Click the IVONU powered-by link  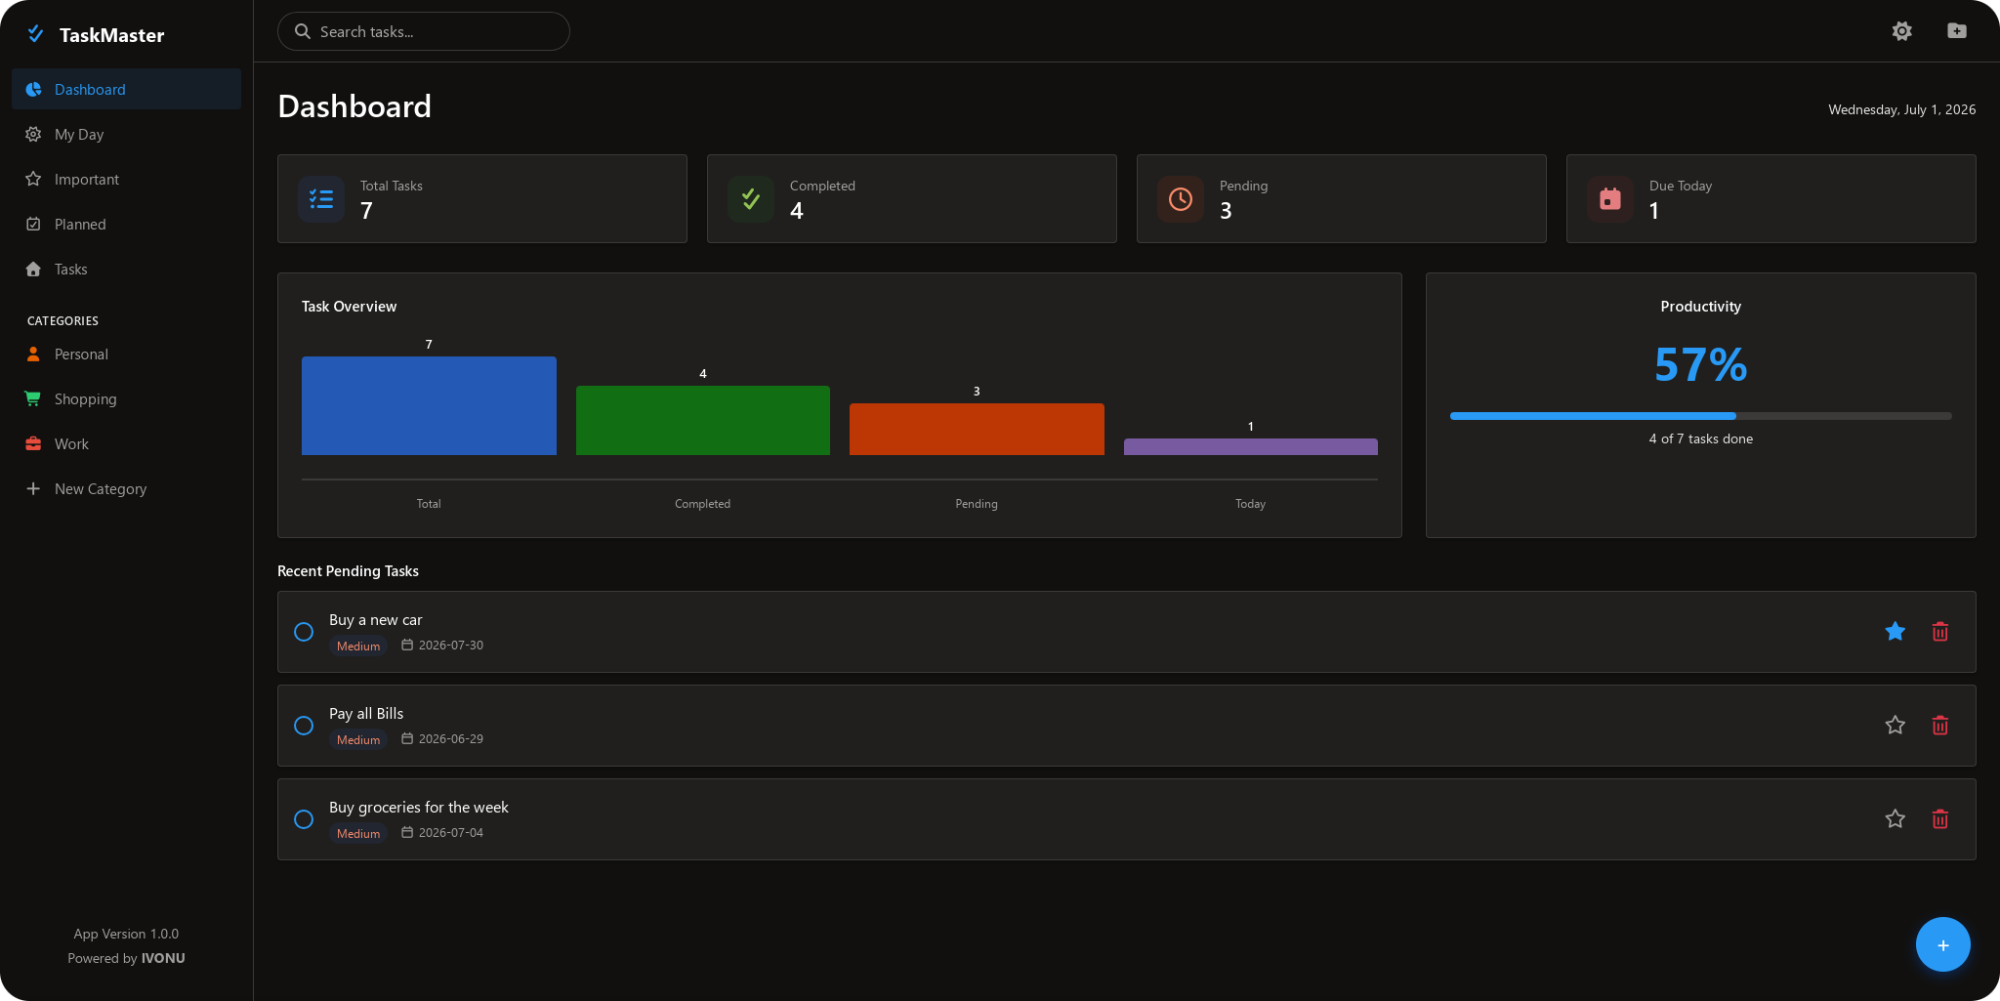(x=163, y=958)
